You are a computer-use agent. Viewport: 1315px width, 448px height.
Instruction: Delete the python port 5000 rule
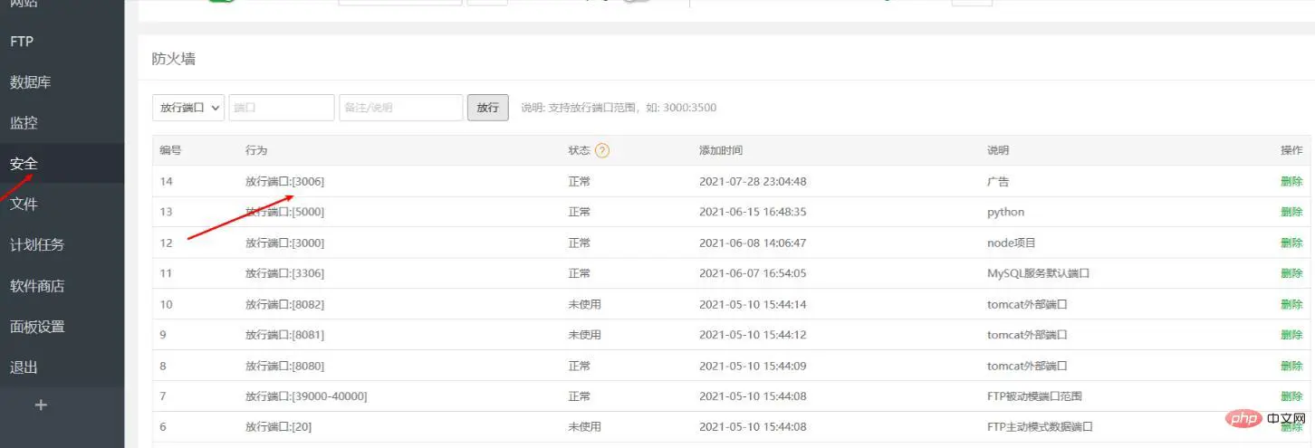[1291, 212]
